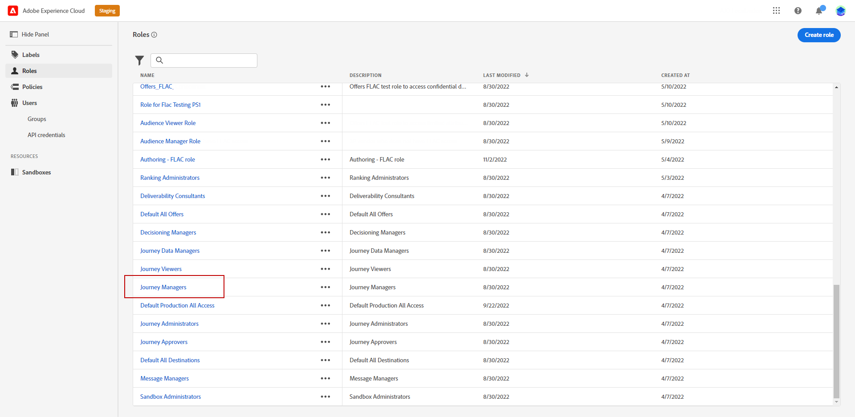The image size is (855, 417).
Task: Click the 9/22/2022 last modified date
Action: 496,305
